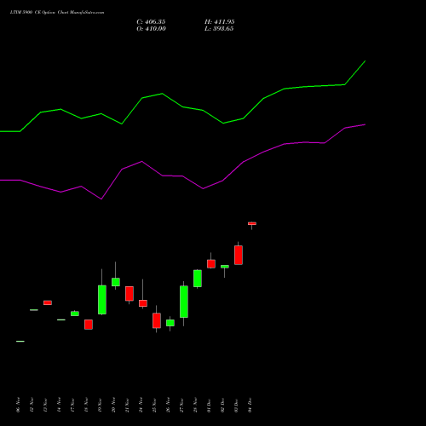Select the close value C: 406.35

click(x=151, y=22)
